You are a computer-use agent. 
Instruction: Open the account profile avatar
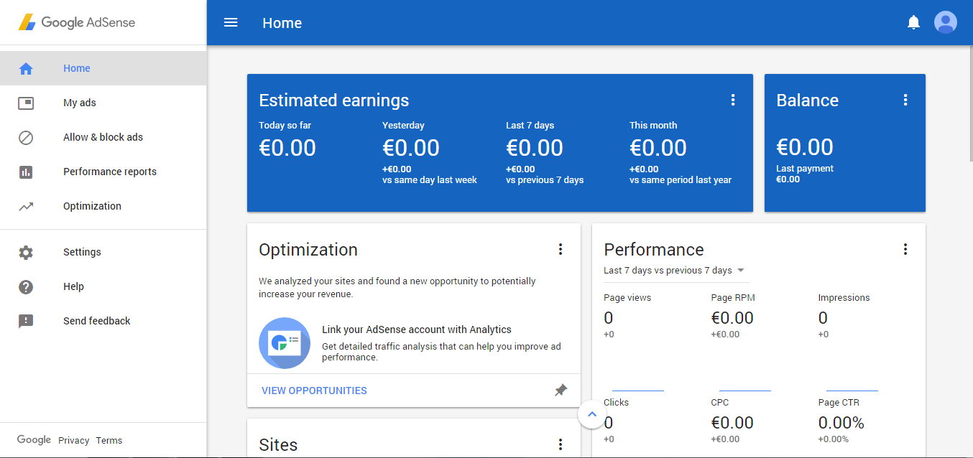coord(945,22)
